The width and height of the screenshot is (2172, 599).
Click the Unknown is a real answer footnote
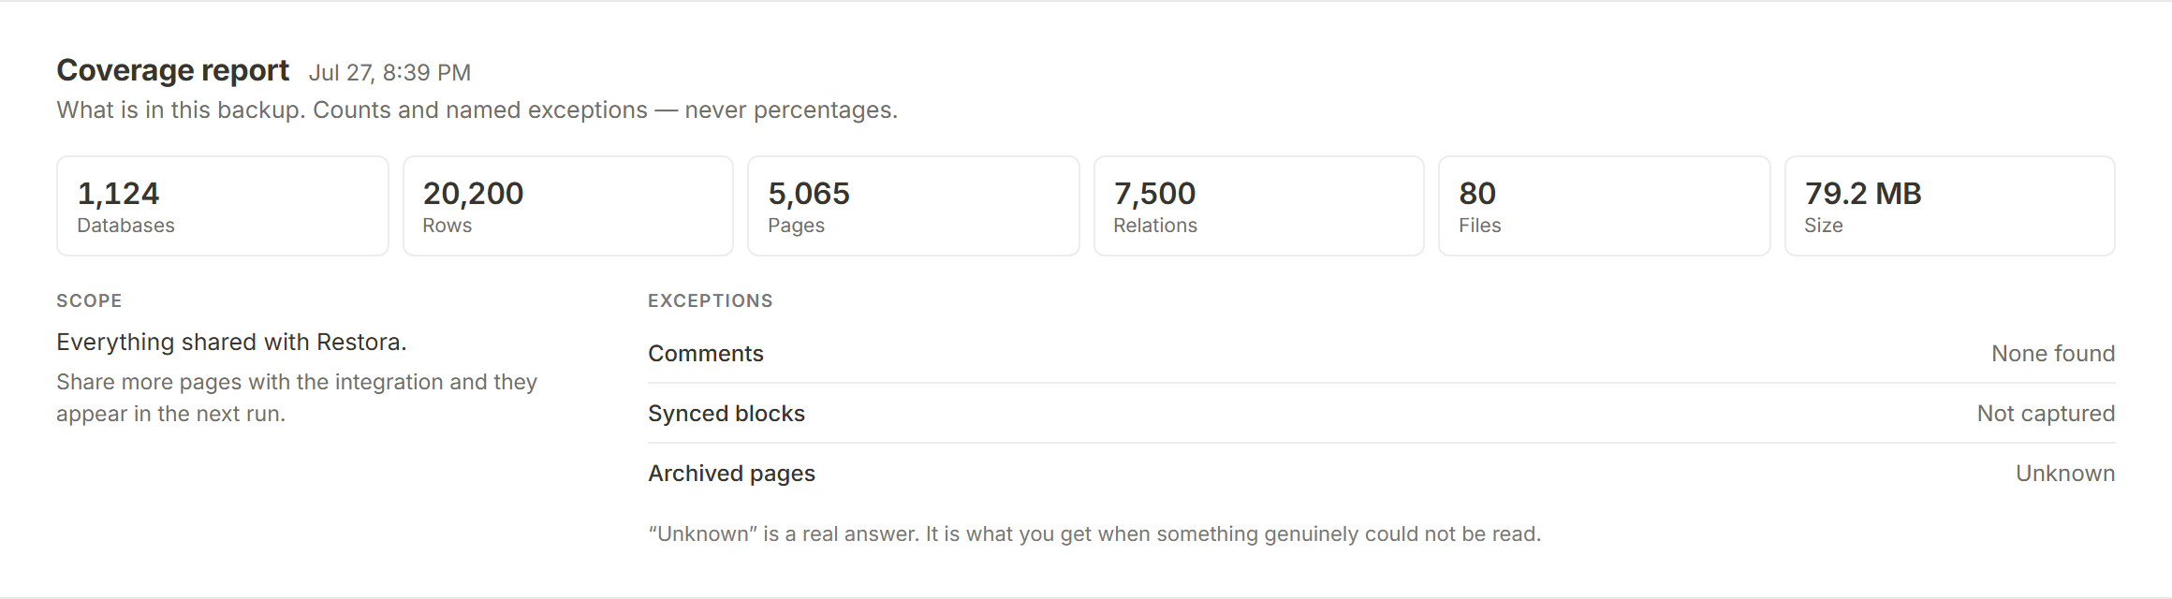pyautogui.click(x=1094, y=534)
